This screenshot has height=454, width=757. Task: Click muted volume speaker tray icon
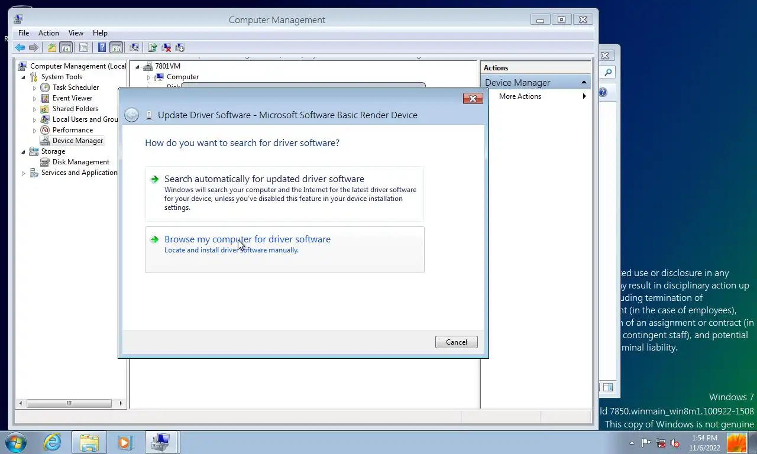click(675, 443)
